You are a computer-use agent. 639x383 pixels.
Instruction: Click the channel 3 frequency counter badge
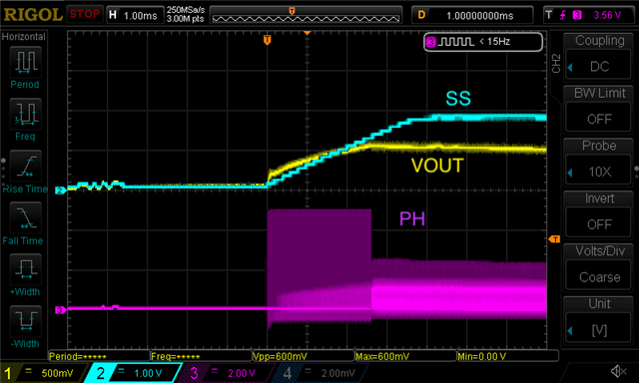click(483, 42)
